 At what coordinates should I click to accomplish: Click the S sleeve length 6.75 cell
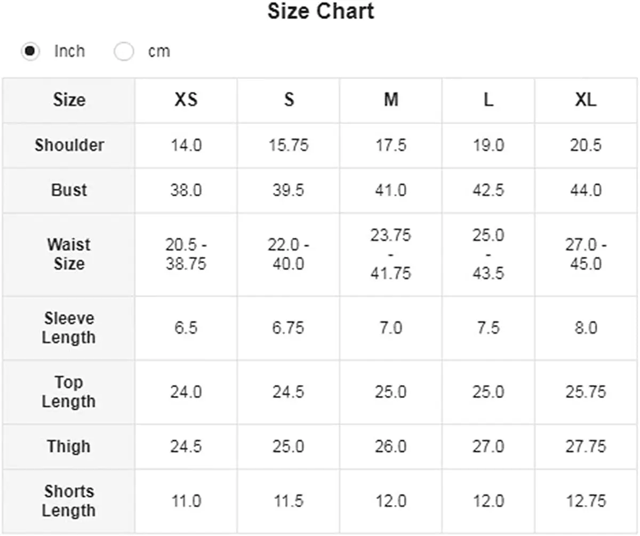(x=289, y=328)
